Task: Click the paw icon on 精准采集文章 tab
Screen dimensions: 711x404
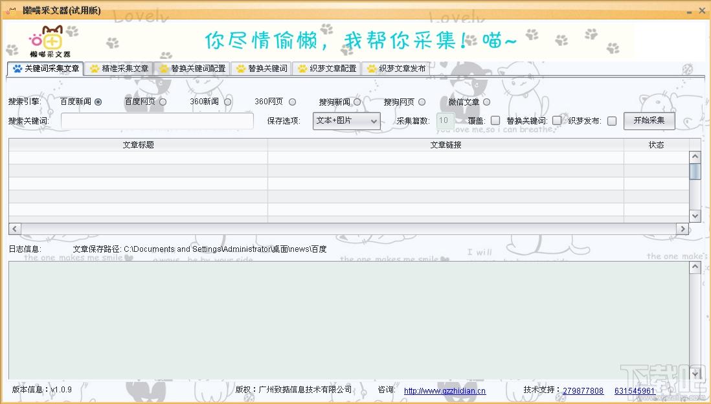Action: coord(95,69)
